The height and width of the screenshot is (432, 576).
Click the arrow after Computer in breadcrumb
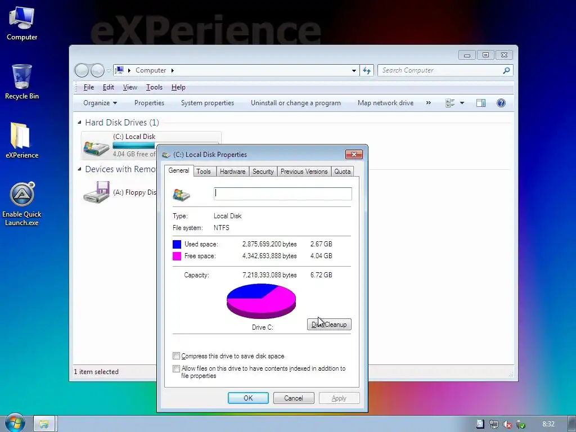172,70
